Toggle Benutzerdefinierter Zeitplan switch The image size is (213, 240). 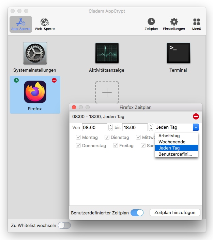click(137, 213)
